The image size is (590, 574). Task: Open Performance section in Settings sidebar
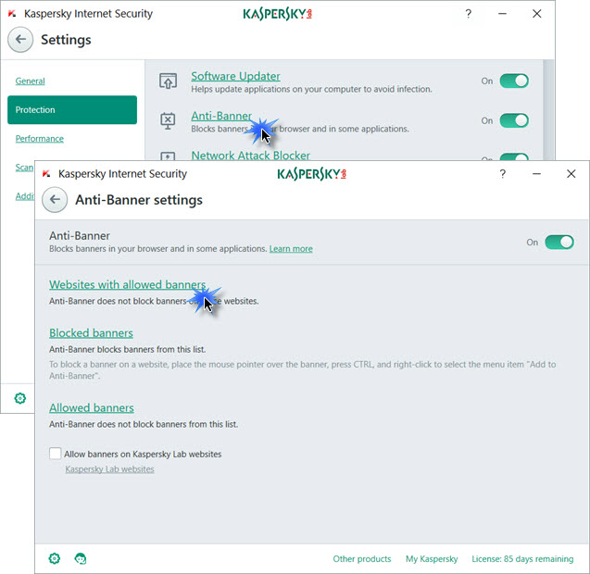pyautogui.click(x=40, y=139)
